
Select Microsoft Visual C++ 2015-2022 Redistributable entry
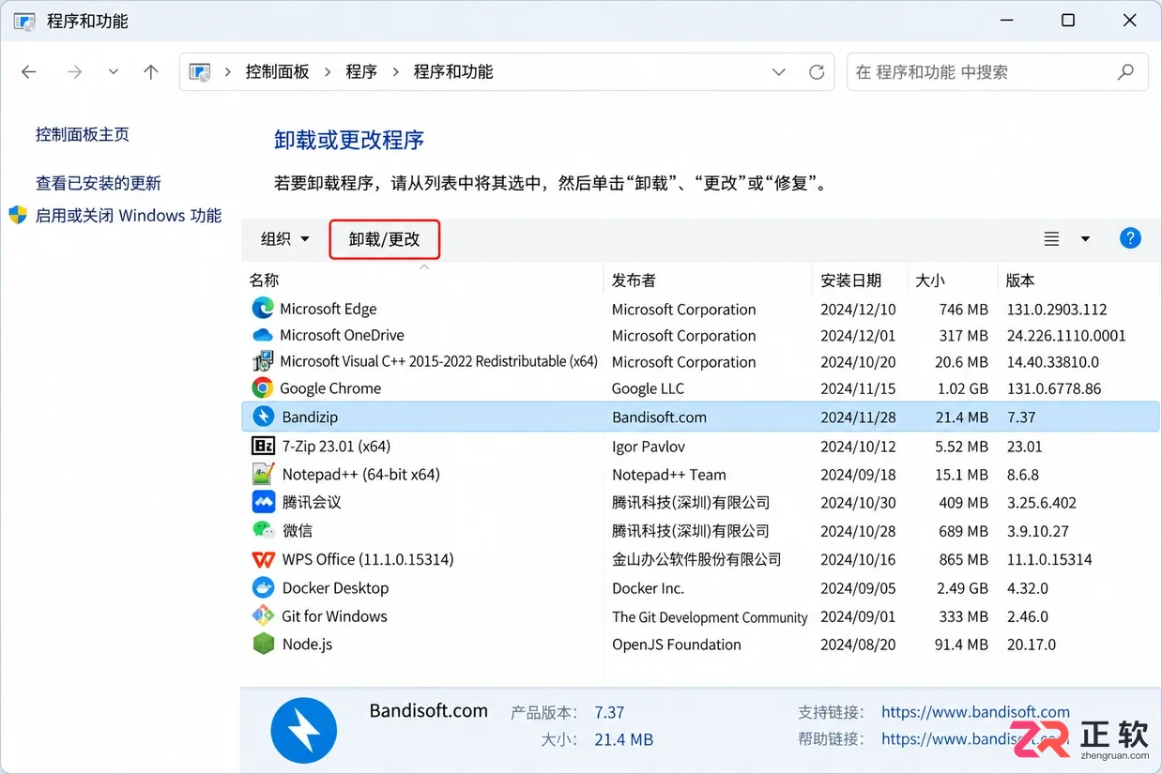[438, 361]
